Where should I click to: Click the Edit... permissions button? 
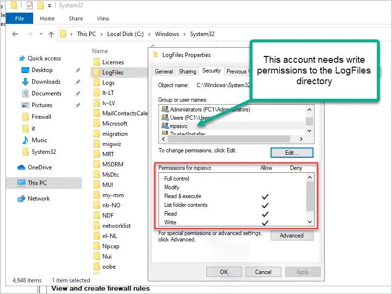coord(292,153)
